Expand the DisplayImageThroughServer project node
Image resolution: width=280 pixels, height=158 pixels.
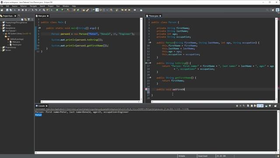pyautogui.click(x=1, y=22)
